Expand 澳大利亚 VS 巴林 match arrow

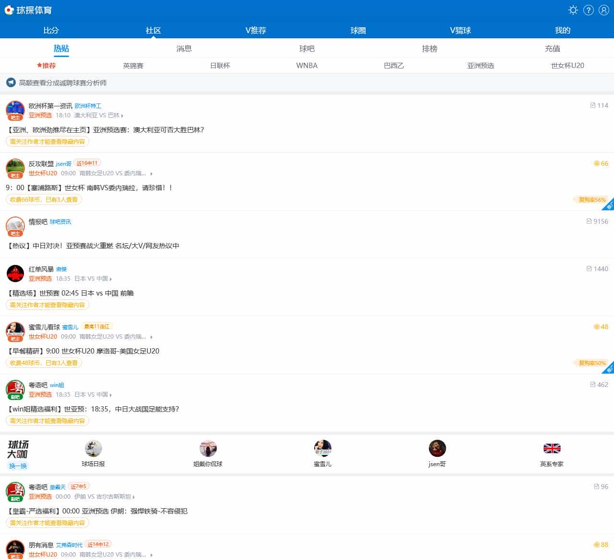click(122, 115)
